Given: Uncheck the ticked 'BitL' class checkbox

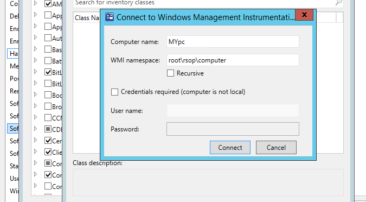Looking at the screenshot, I should 48,72.
